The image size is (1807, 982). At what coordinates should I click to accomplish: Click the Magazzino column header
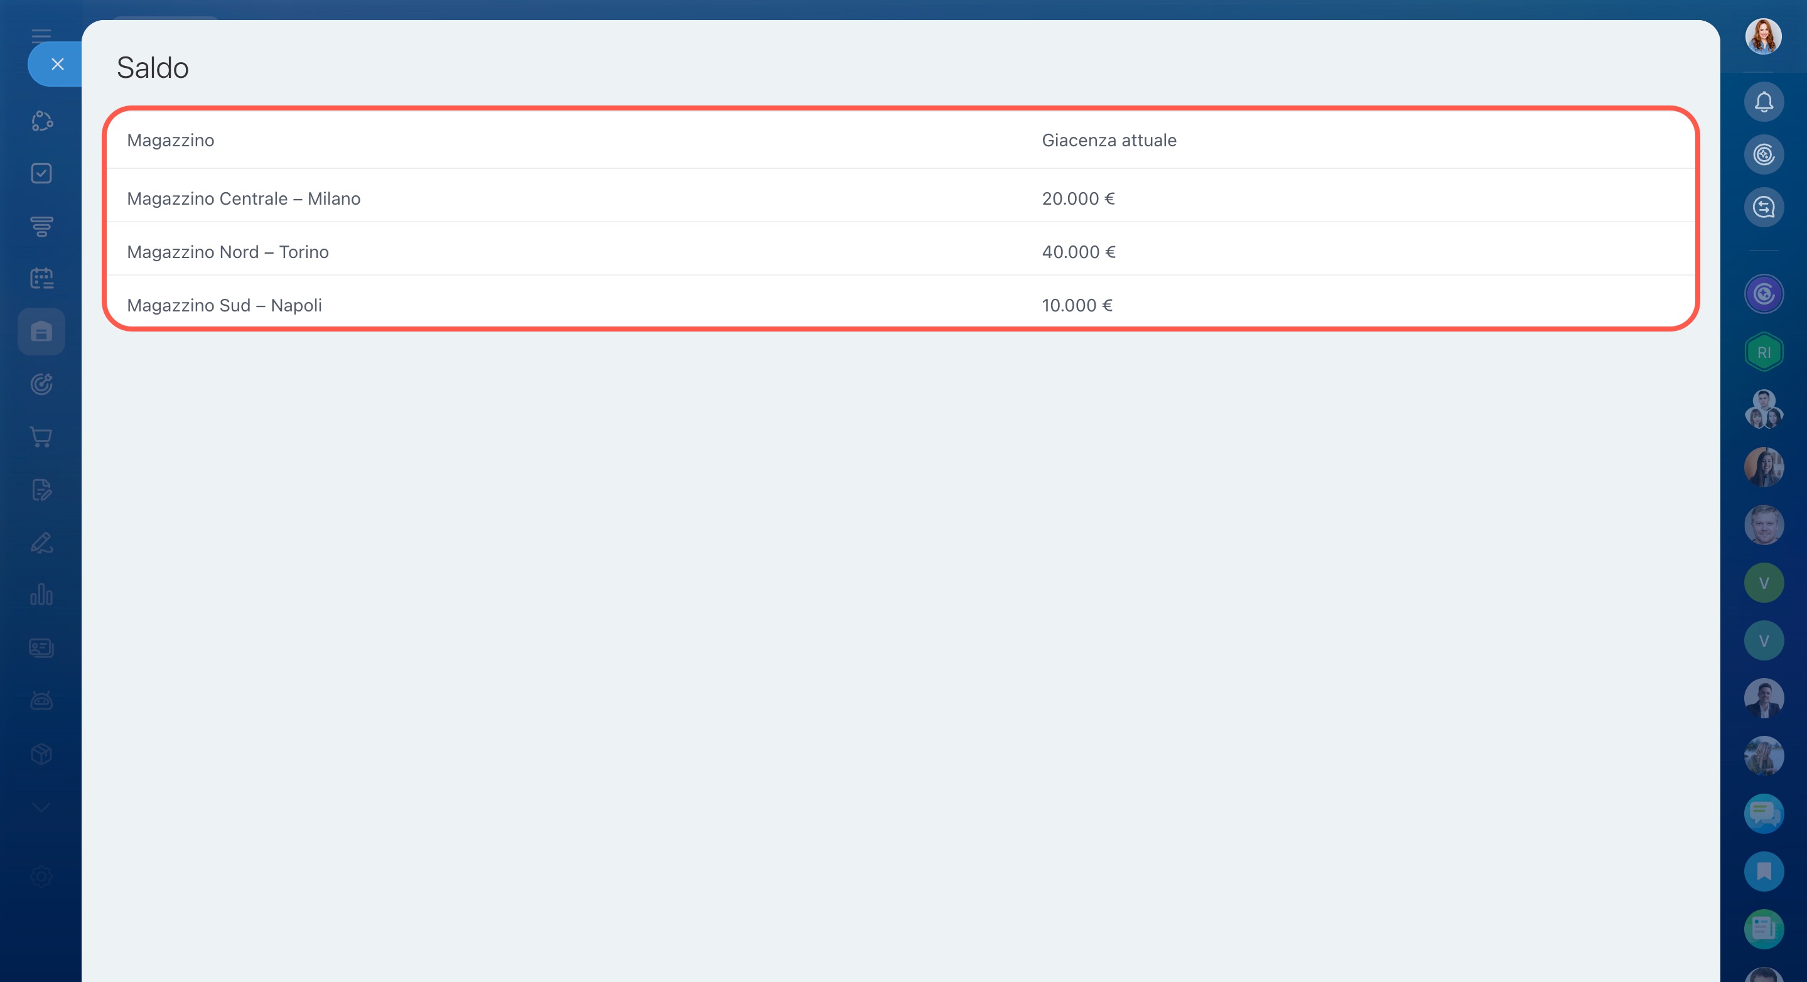pyautogui.click(x=170, y=140)
